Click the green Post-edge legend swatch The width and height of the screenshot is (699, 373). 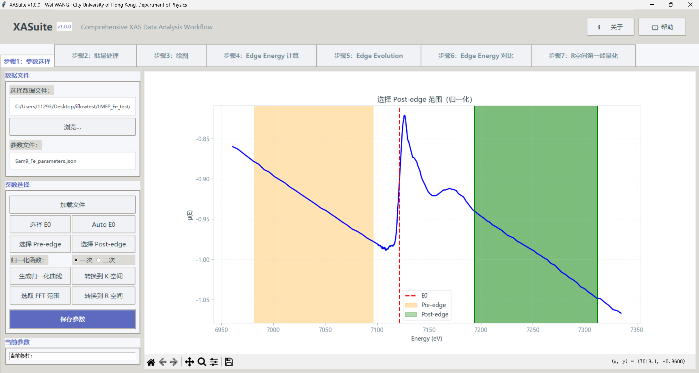(x=411, y=315)
